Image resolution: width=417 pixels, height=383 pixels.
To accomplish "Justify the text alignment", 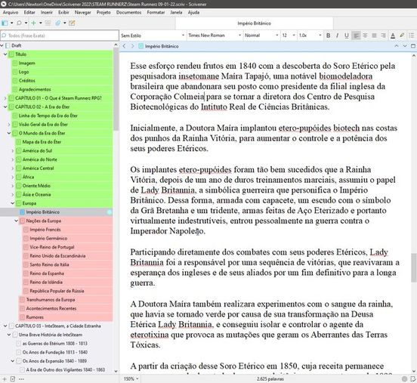I will pyautogui.click(x=374, y=36).
